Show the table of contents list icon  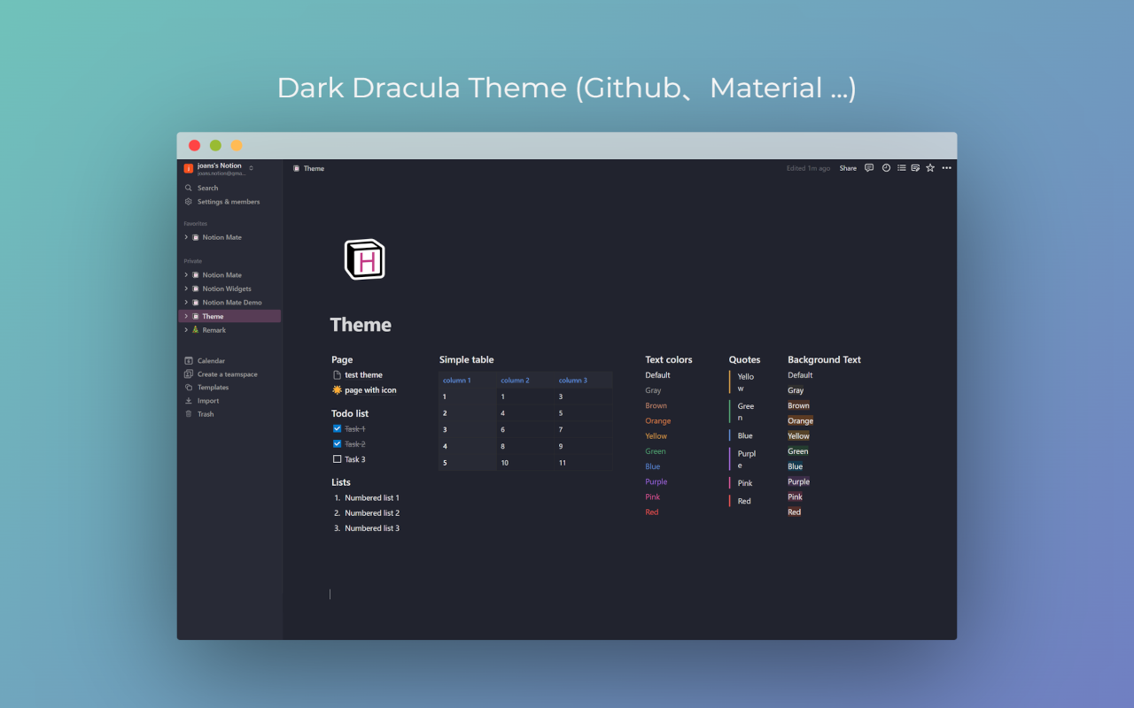point(902,168)
